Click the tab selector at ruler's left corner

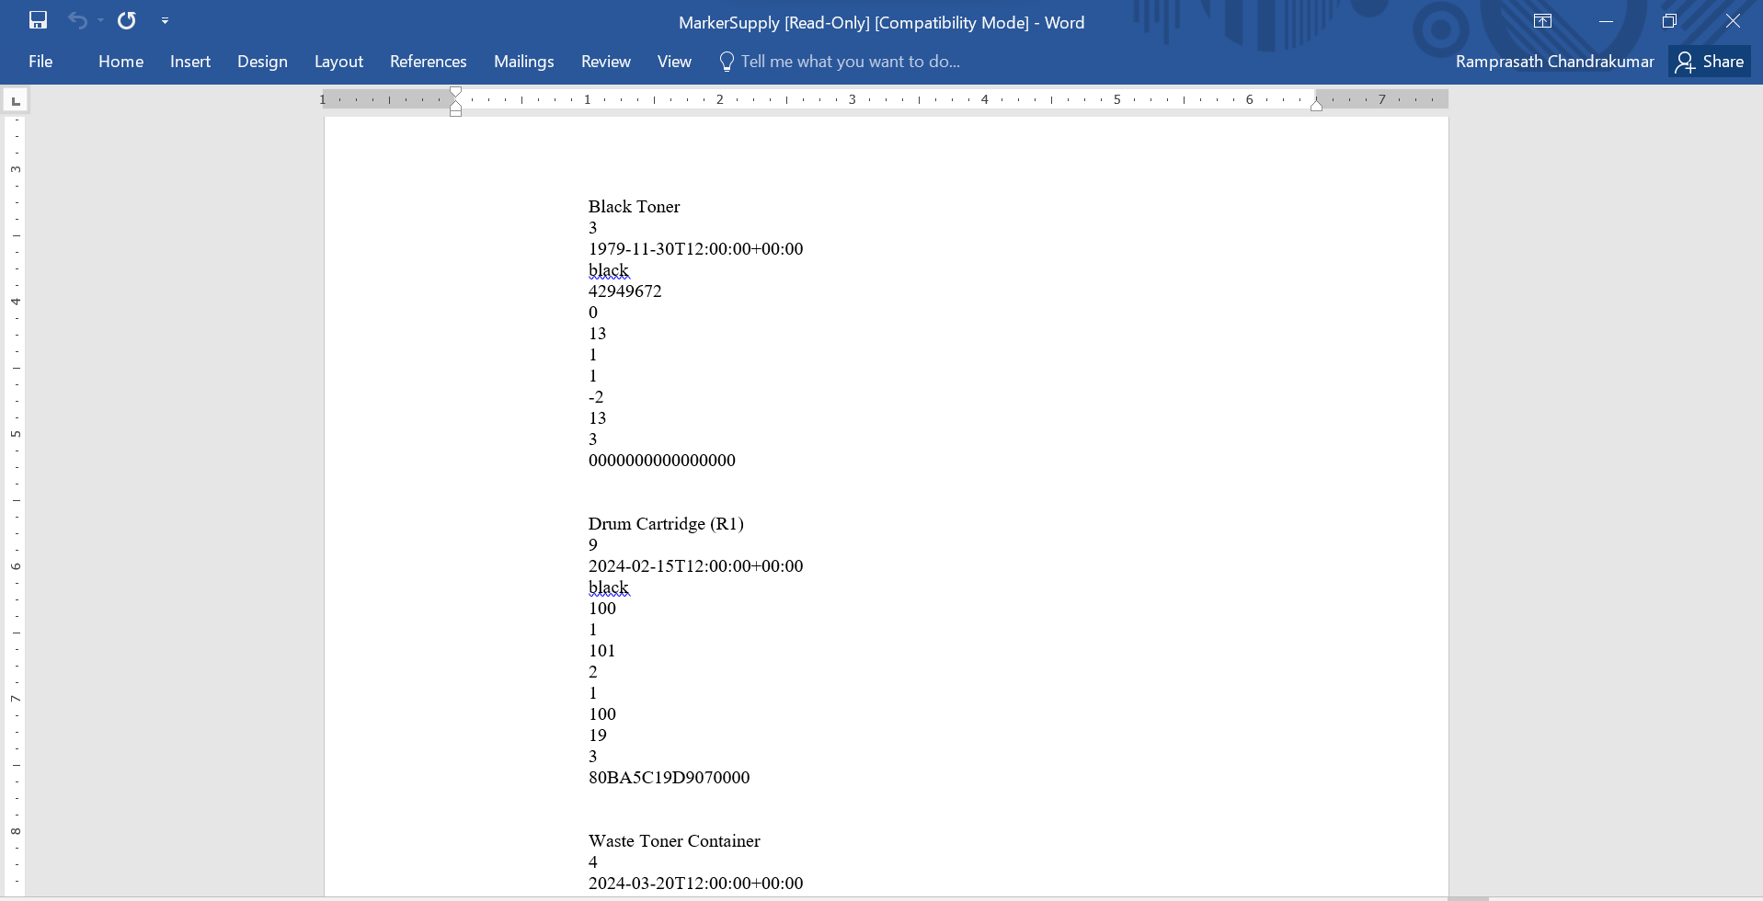pyautogui.click(x=16, y=100)
